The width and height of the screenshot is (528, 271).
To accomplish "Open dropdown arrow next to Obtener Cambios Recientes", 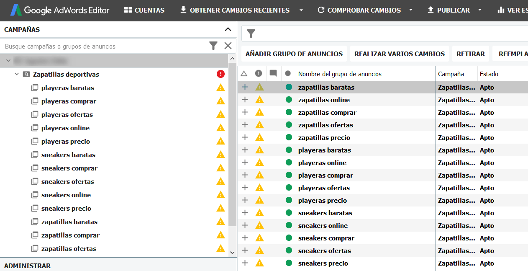I will pos(301,10).
